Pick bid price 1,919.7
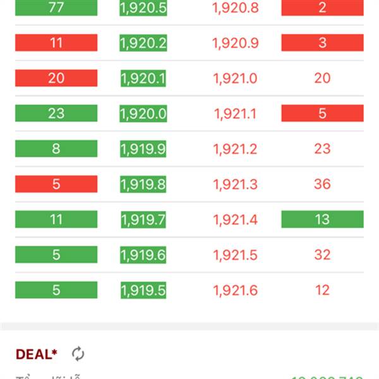The width and height of the screenshot is (379, 379). pyautogui.click(x=143, y=219)
